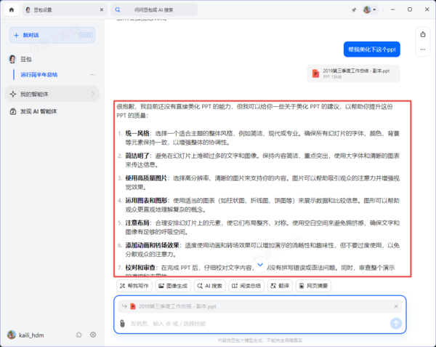The image size is (436, 347).
Task: Open the 运行岗半年总结 conversation
Action: pos(39,75)
